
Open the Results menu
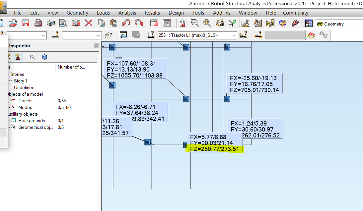[x=152, y=13]
